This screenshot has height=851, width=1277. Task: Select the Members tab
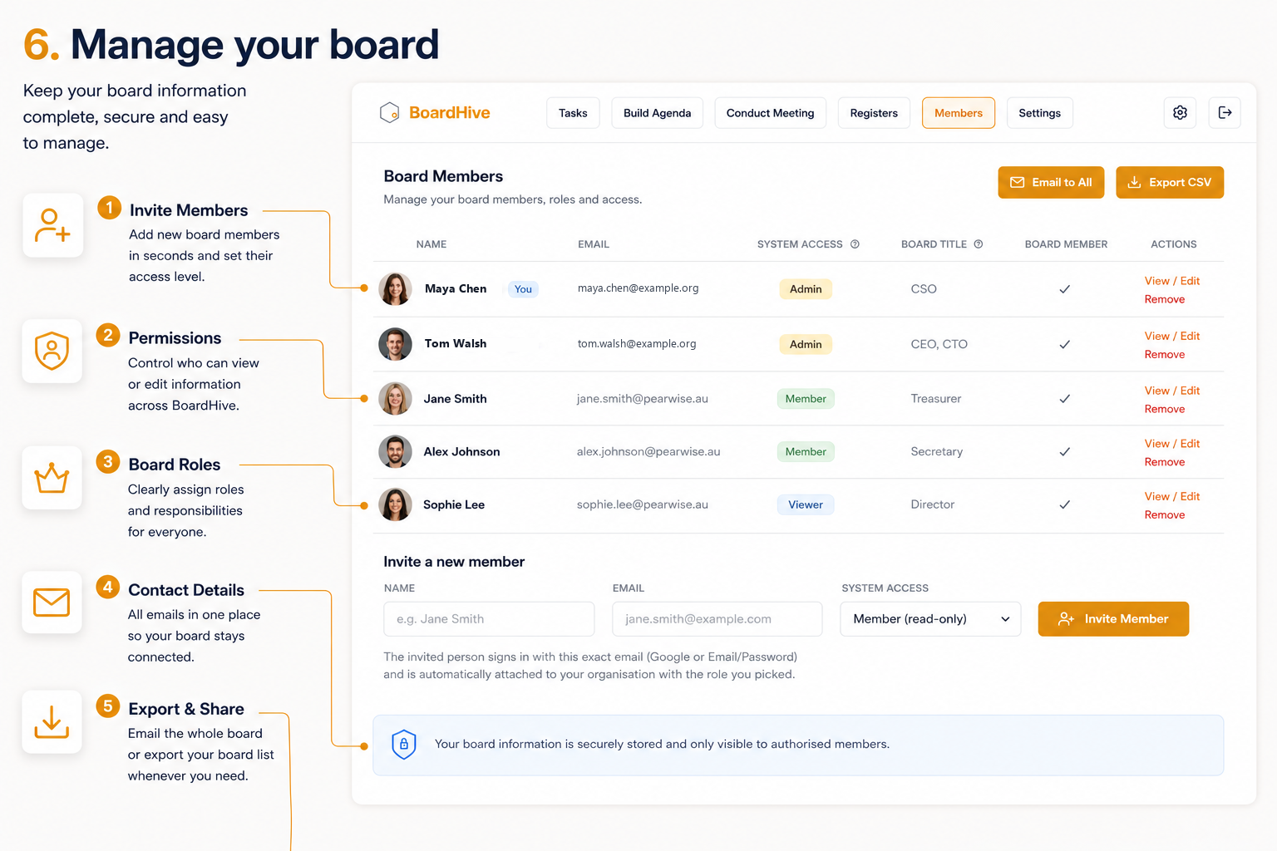[959, 113]
